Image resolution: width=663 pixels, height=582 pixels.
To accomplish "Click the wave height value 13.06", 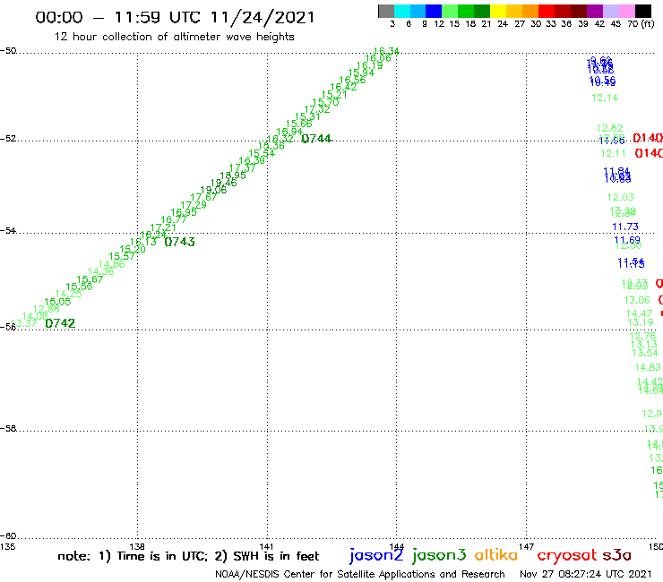I will point(637,300).
